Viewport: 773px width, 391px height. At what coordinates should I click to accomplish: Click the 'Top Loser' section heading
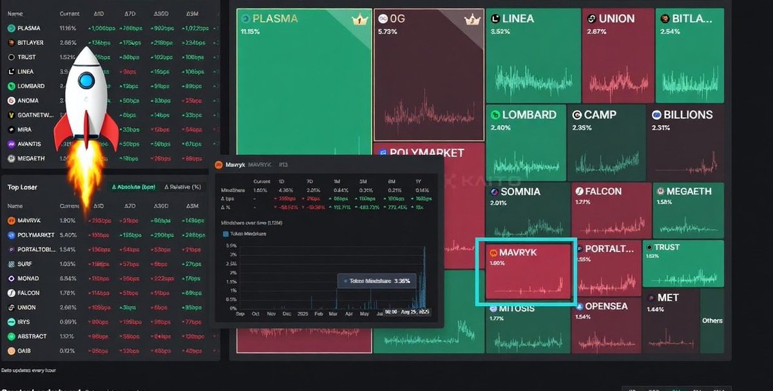pyautogui.click(x=23, y=187)
